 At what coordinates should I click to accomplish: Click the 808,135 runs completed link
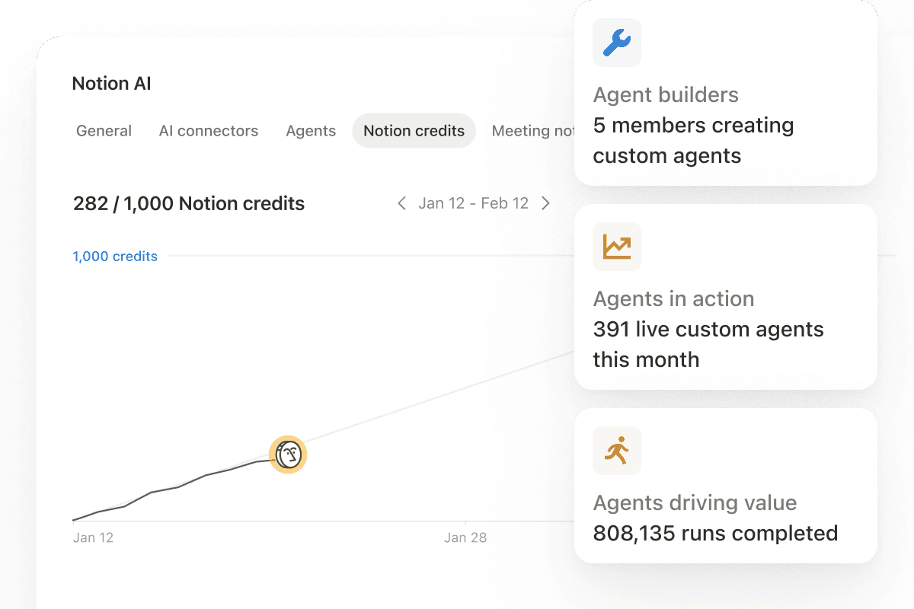[x=714, y=533]
